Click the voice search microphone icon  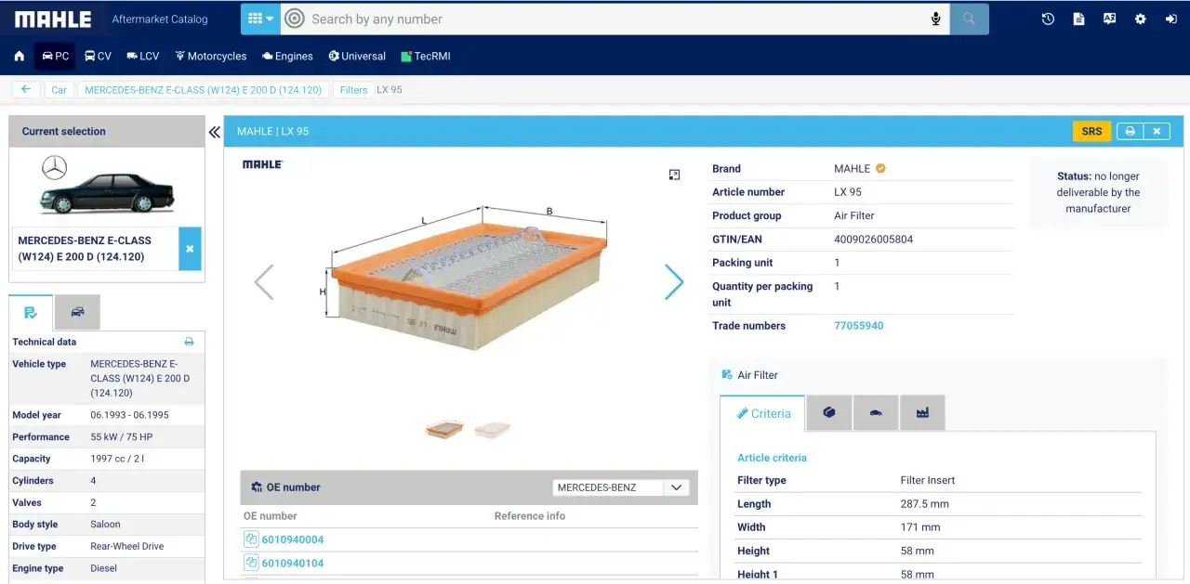pyautogui.click(x=935, y=19)
